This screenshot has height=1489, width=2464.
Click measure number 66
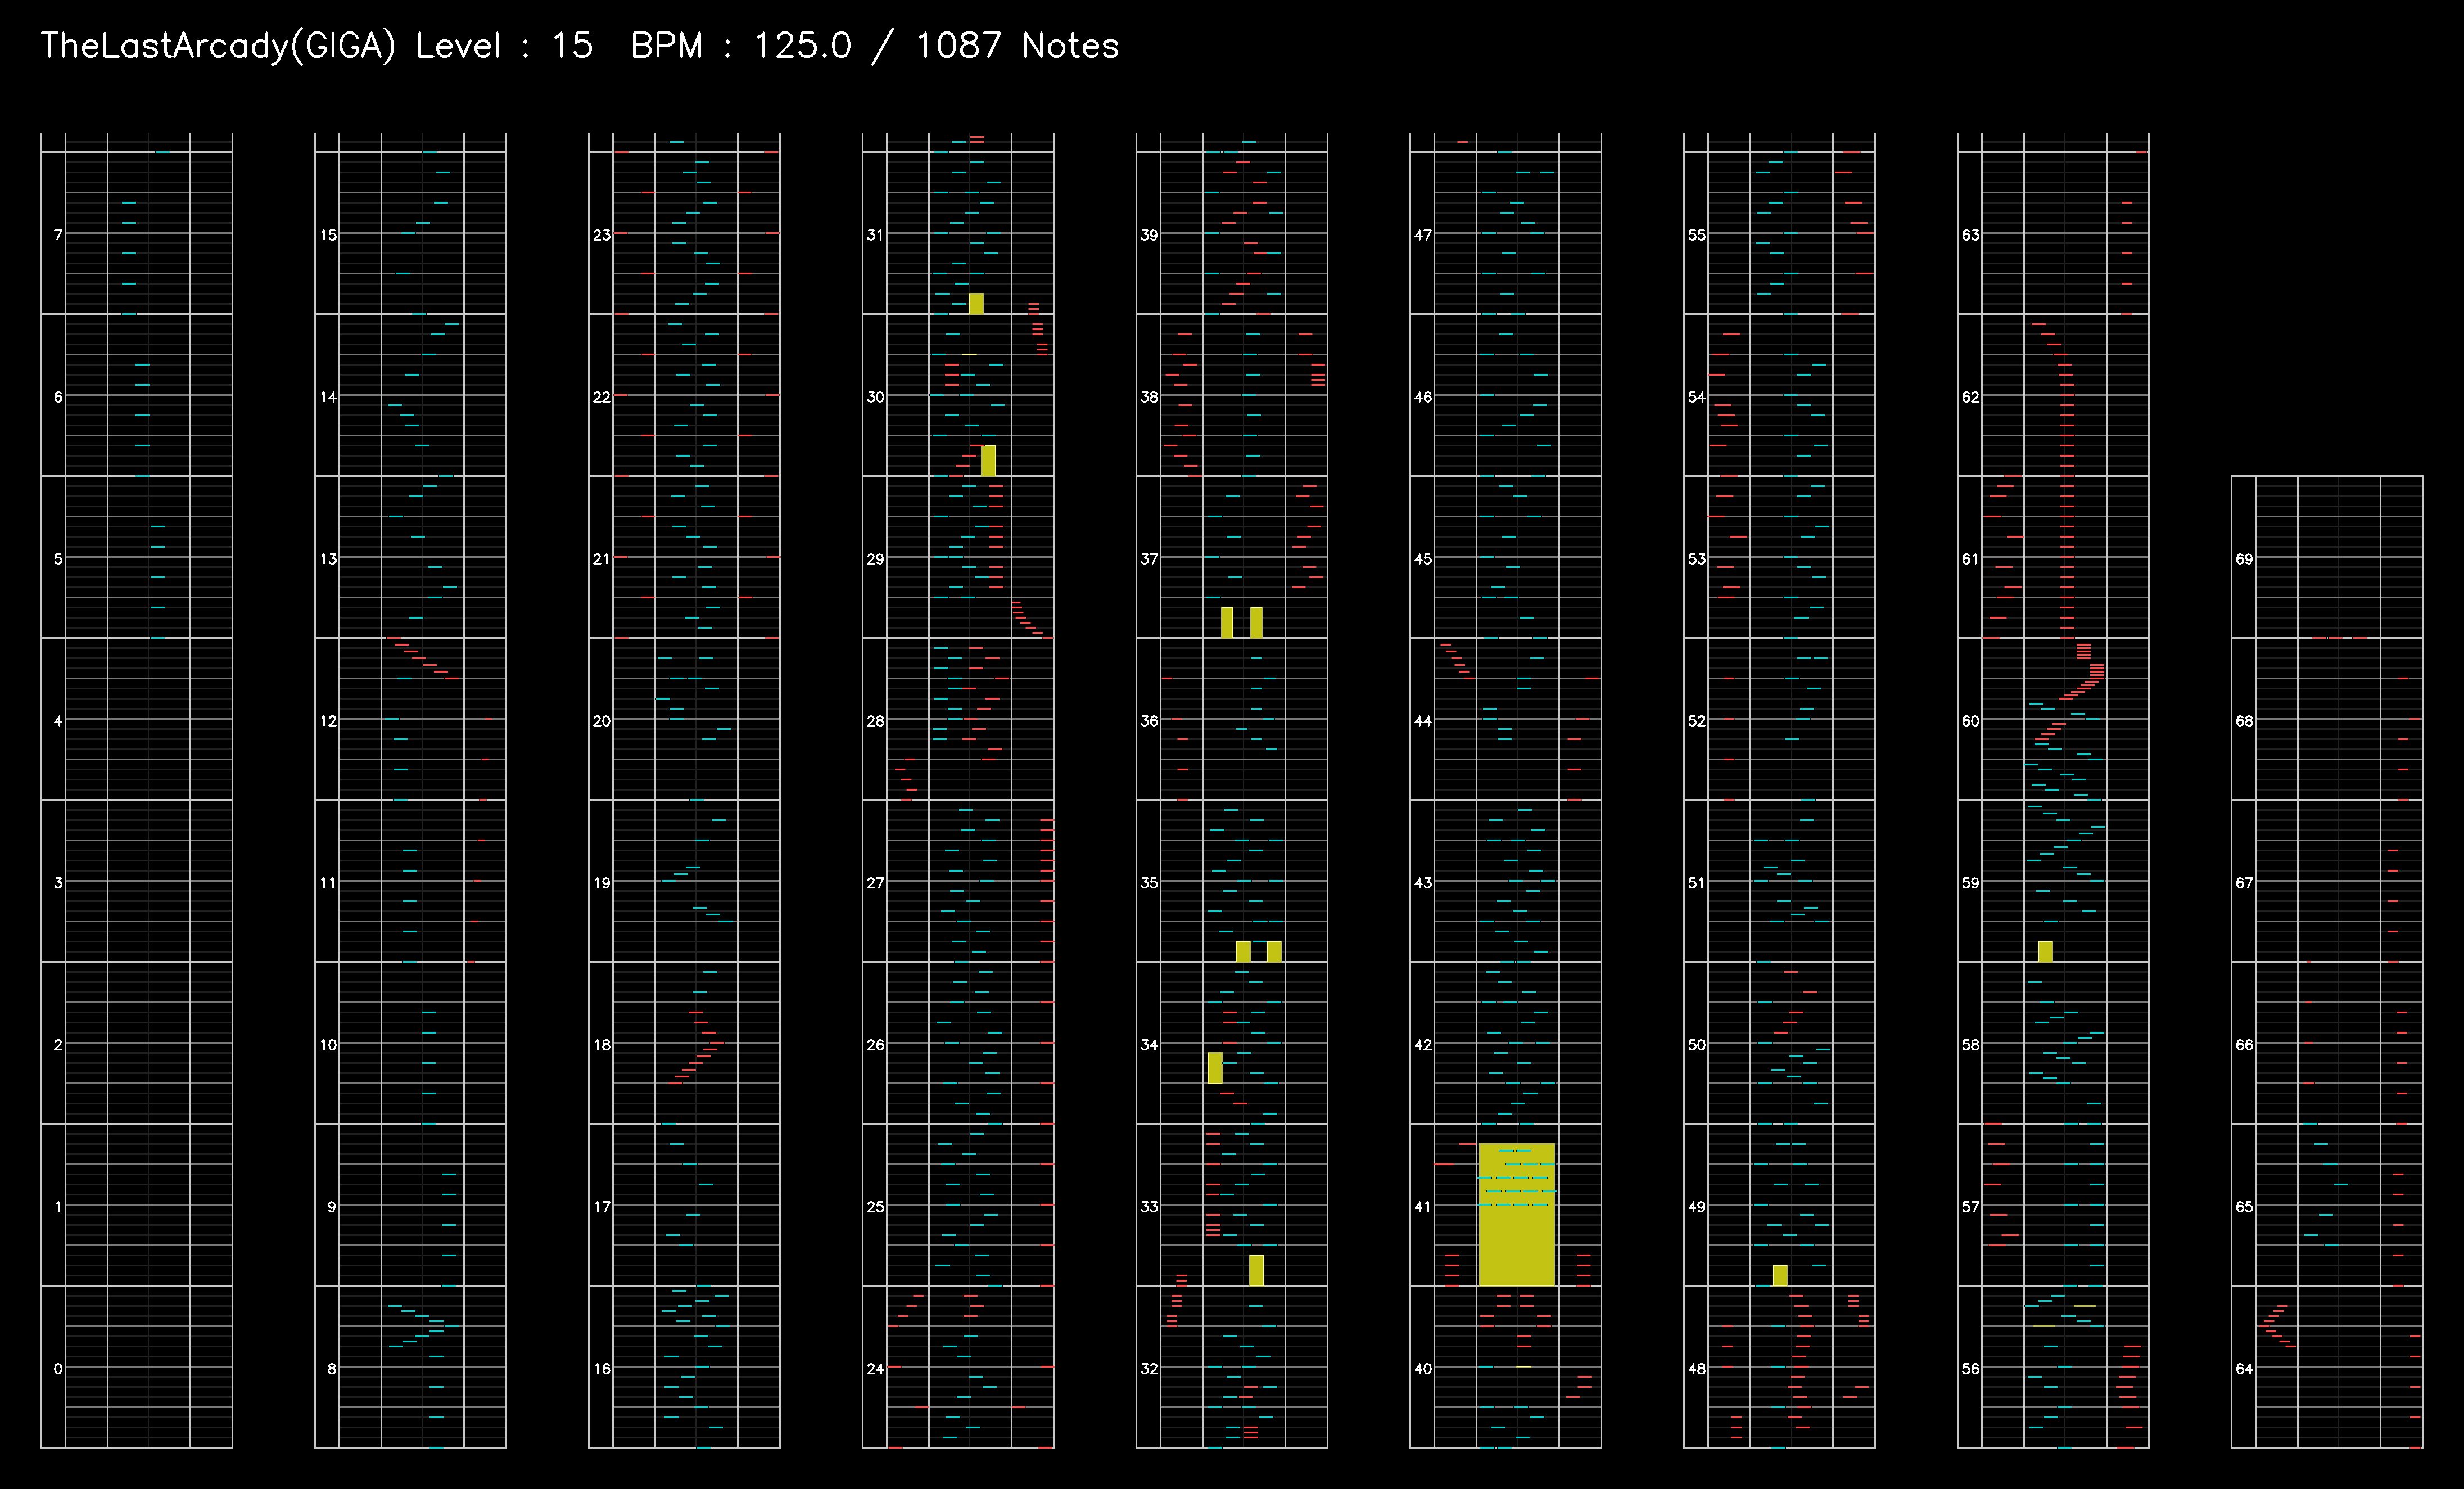(x=2245, y=1044)
